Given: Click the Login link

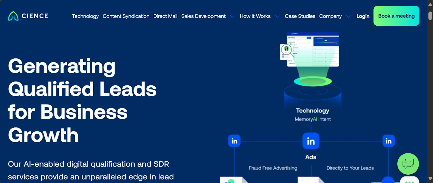Looking at the screenshot, I should pyautogui.click(x=363, y=16).
